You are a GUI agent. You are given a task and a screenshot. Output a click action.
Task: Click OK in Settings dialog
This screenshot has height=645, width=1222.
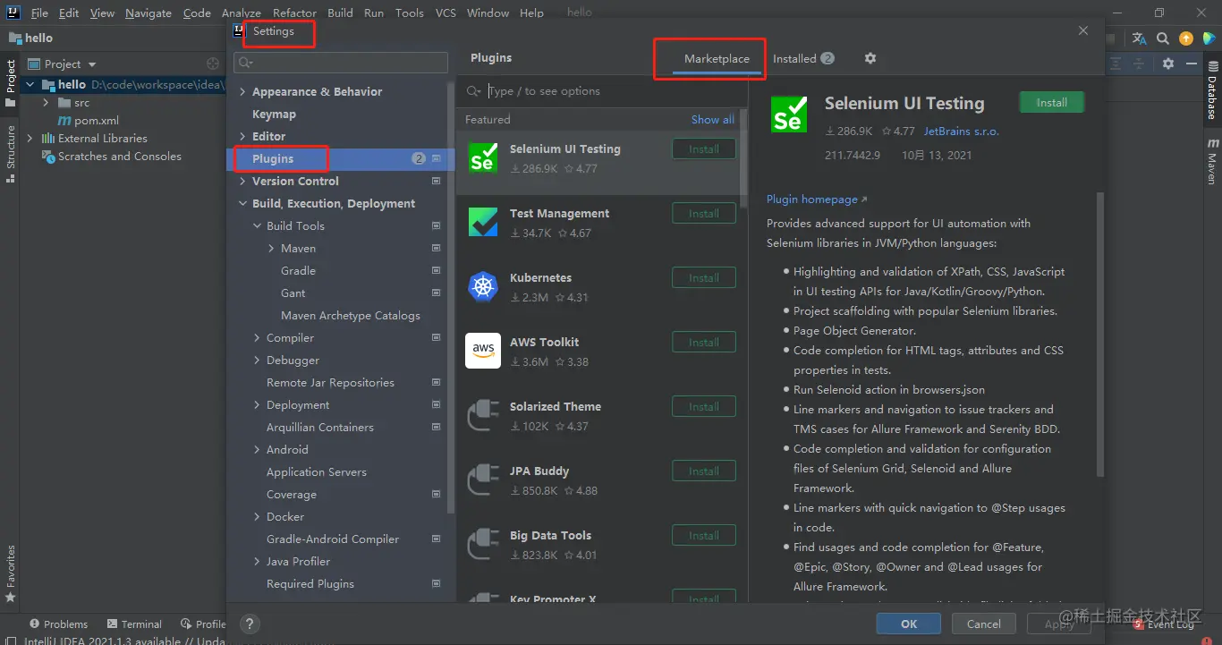click(909, 624)
